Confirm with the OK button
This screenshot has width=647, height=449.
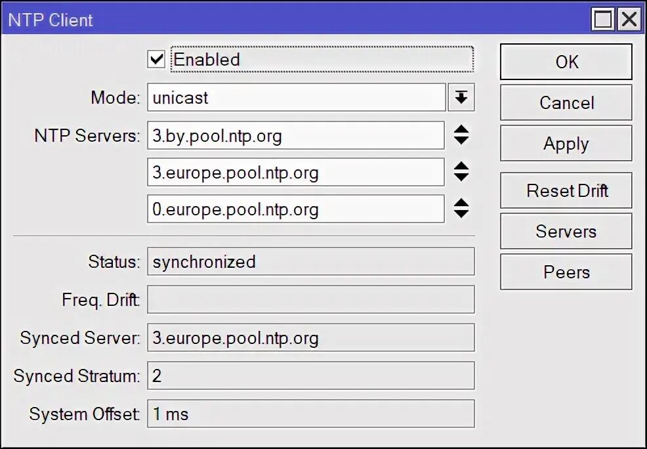566,62
